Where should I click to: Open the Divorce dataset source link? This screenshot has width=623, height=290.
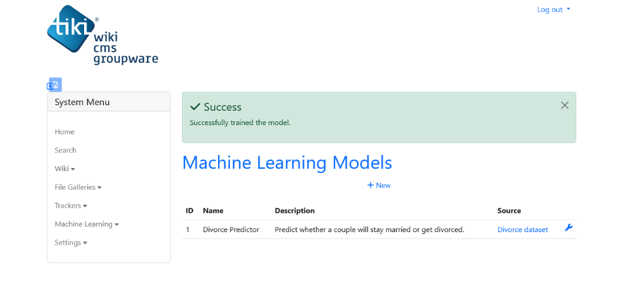[523, 230]
